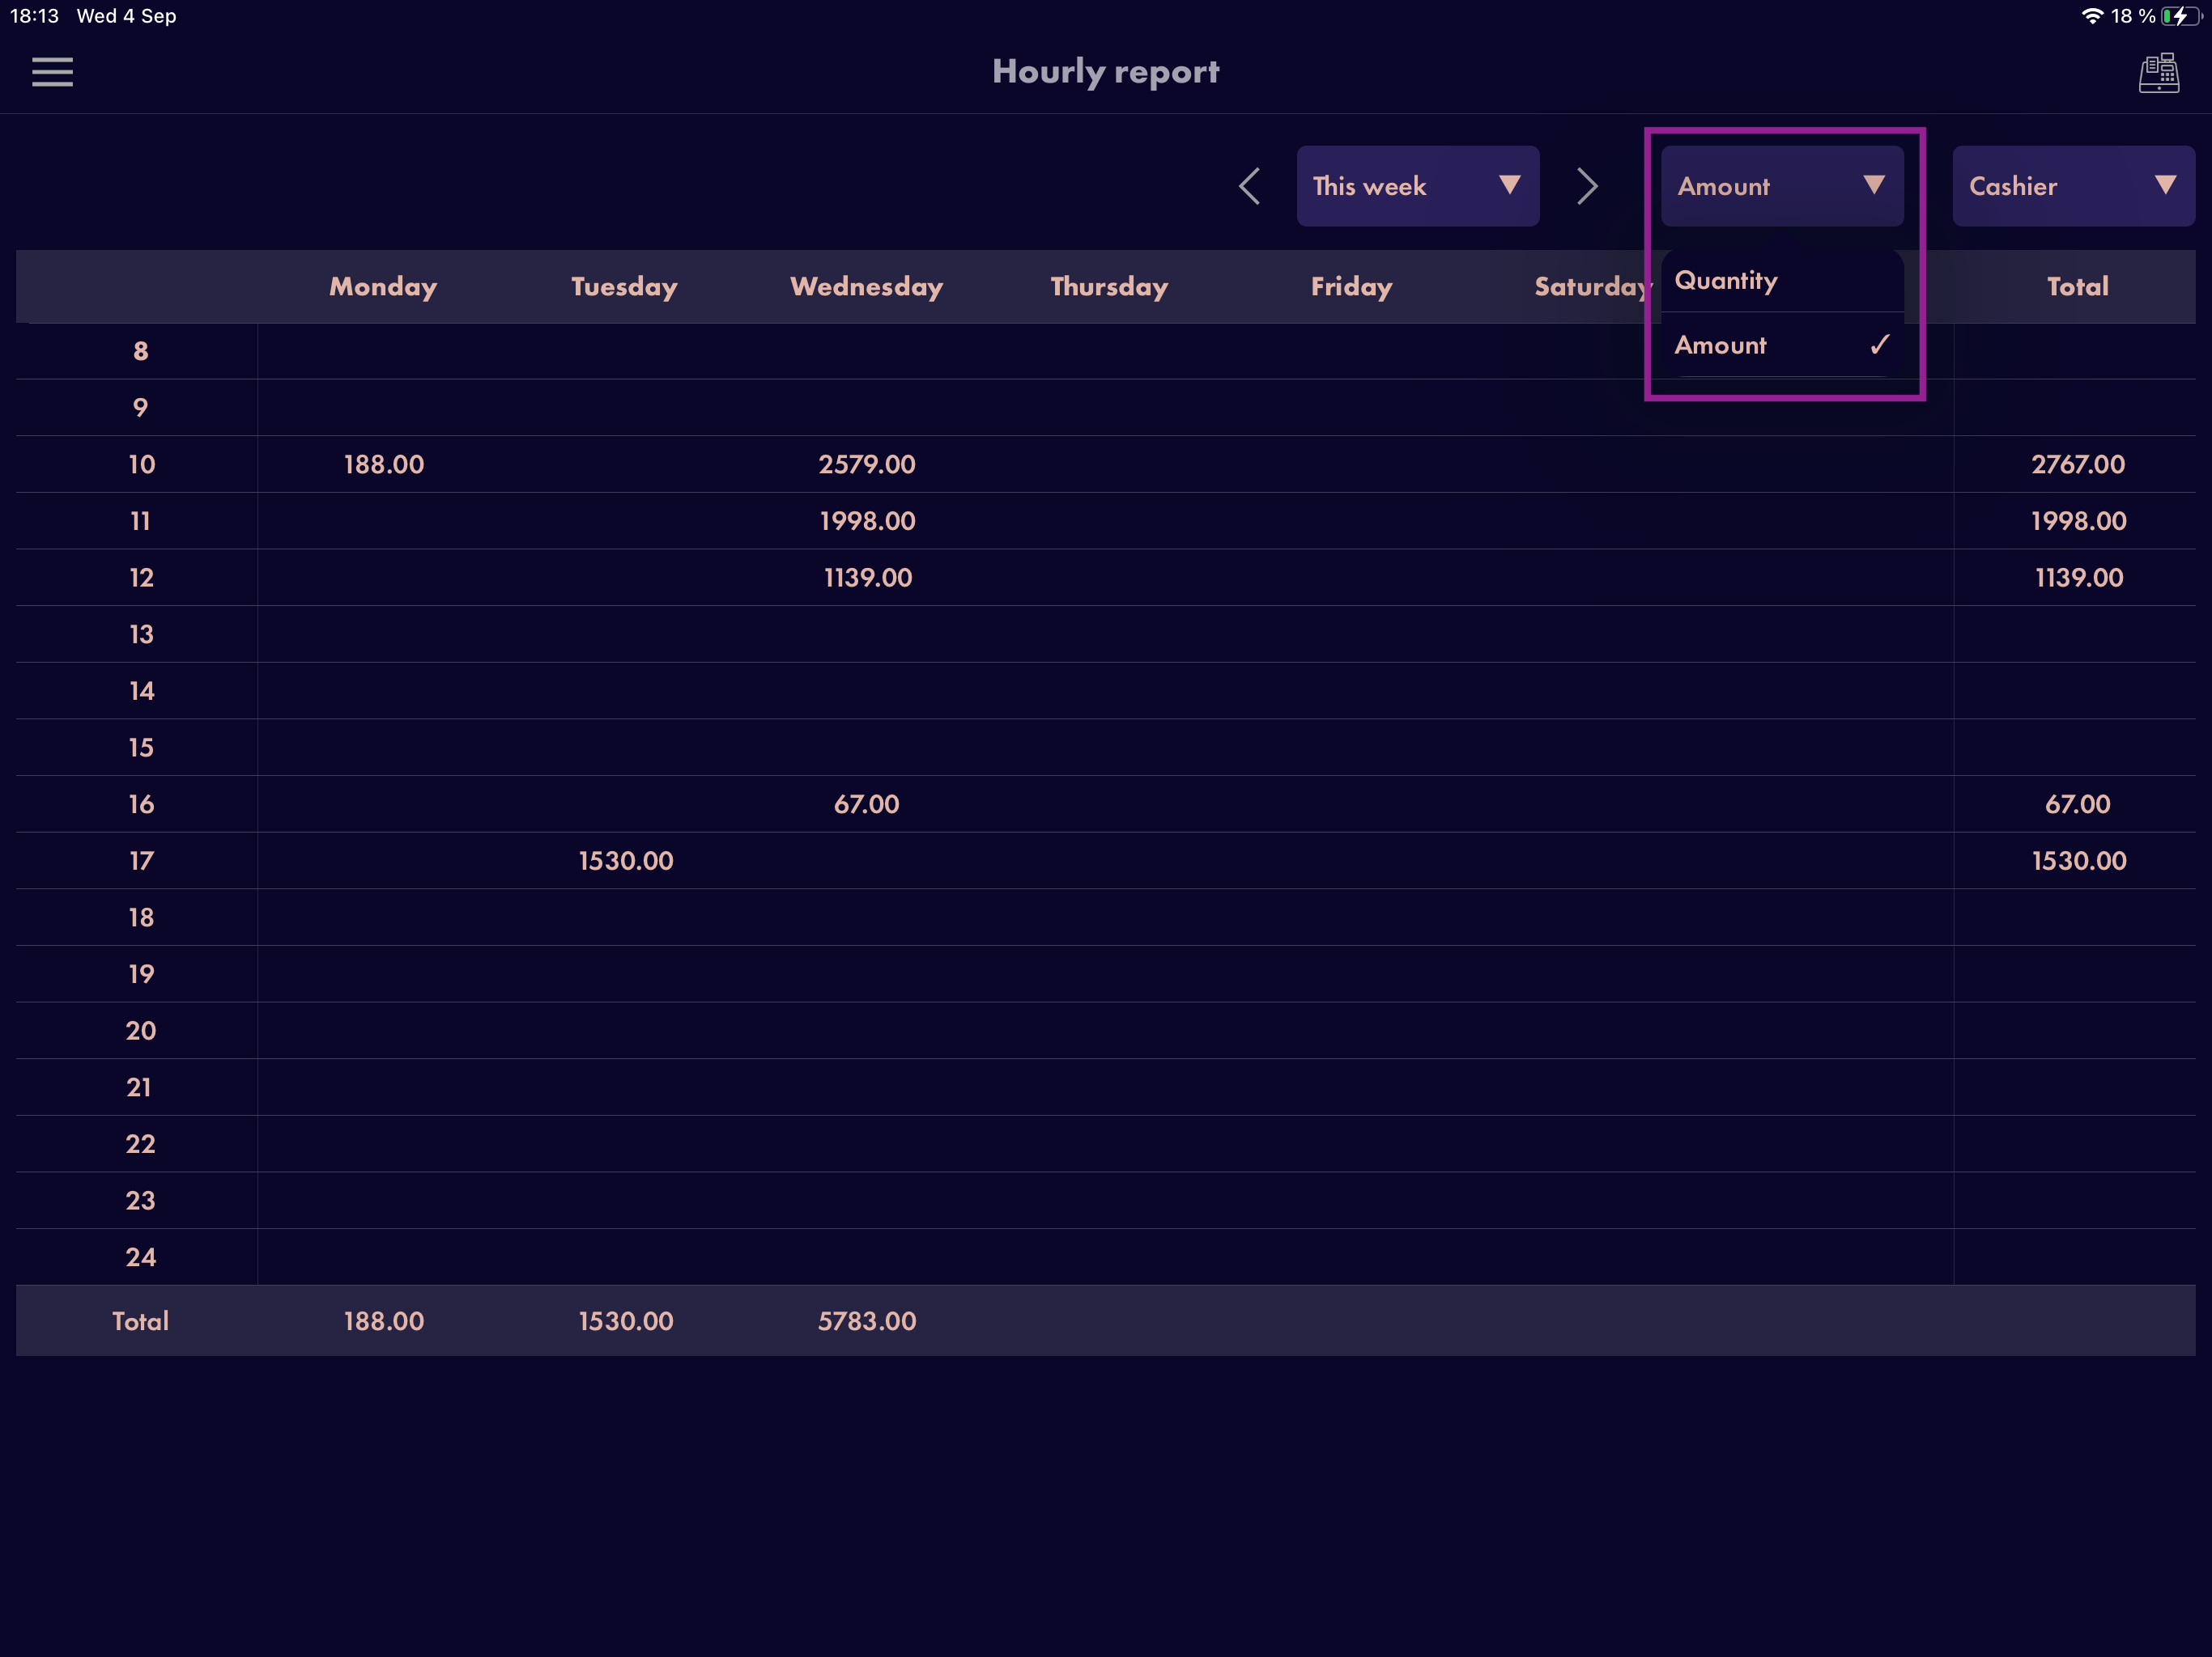Screen dimensions: 2212x1657
Task: Click the hour 20 row label
Action: (x=141, y=1032)
